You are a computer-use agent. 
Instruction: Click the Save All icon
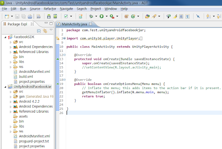click(x=24, y=16)
